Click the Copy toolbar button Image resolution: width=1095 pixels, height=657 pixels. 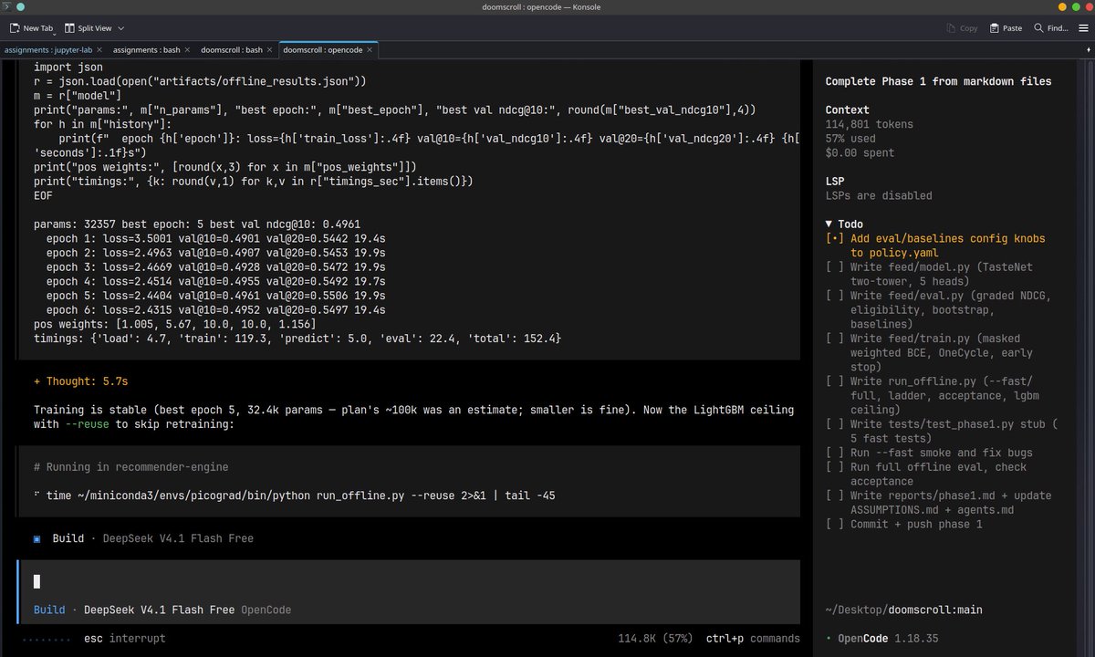(x=962, y=28)
